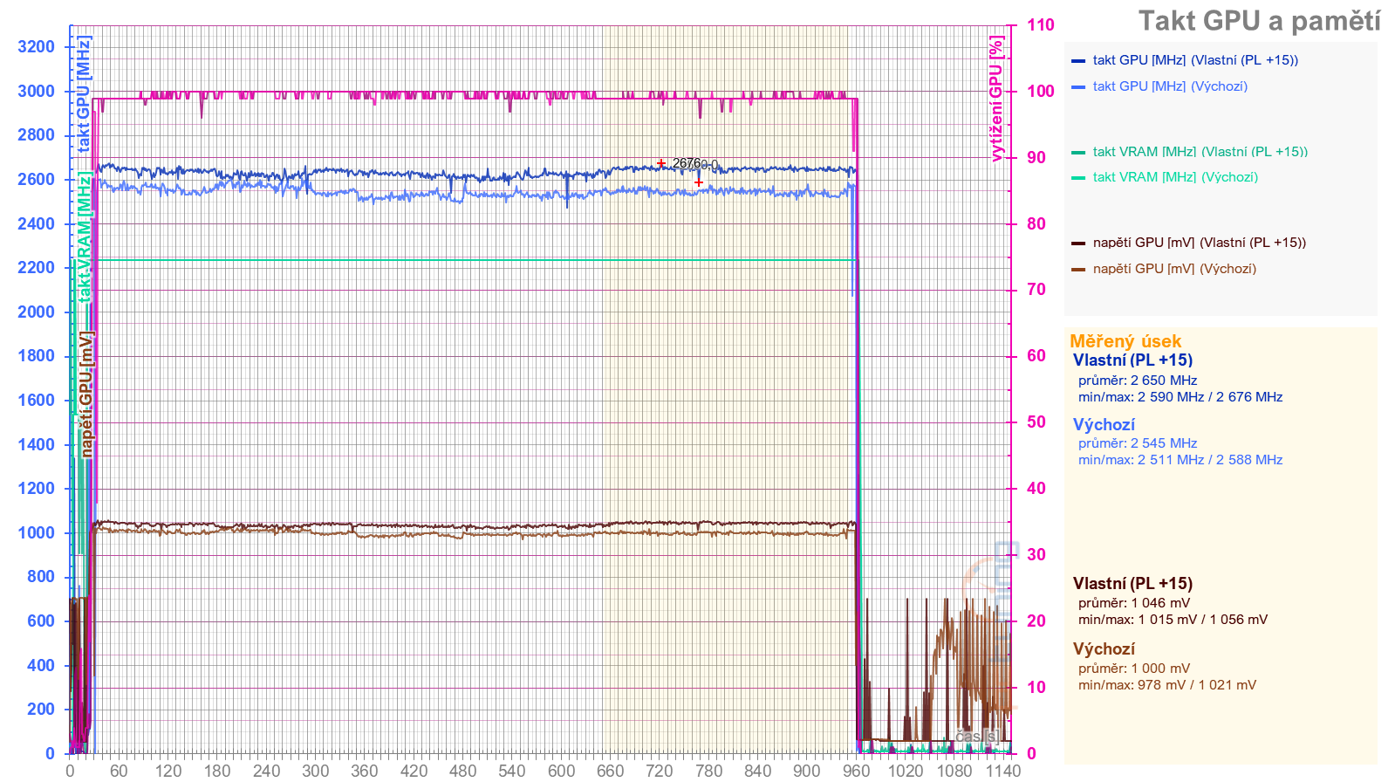Click dark blue swatch for takt GPU Vlastní

click(x=1078, y=61)
